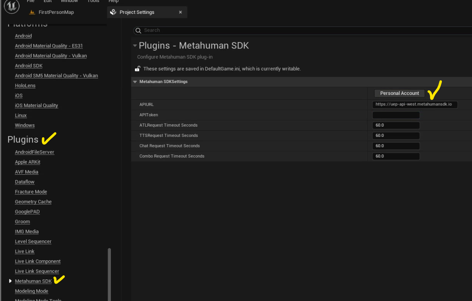Click the empty APIToken field
Viewport: 472px width, 301px height.
point(396,115)
